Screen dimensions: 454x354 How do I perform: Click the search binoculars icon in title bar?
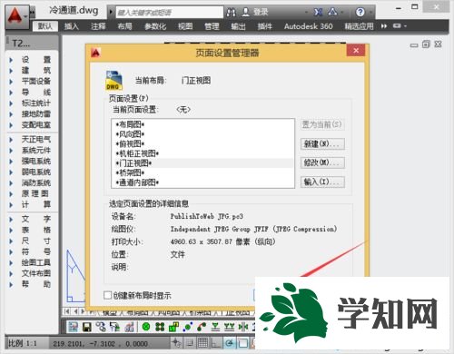(232, 13)
